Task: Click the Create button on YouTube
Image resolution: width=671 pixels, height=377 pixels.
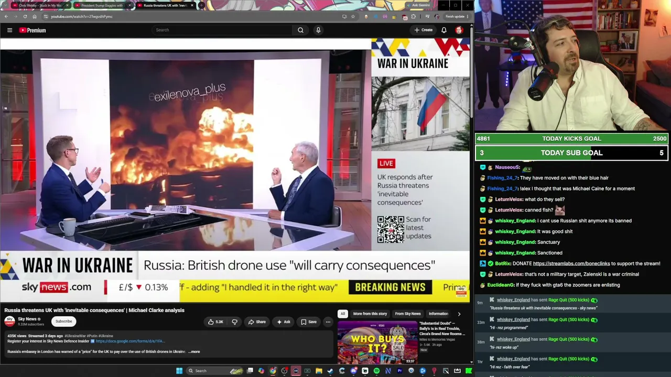Action: click(424, 30)
